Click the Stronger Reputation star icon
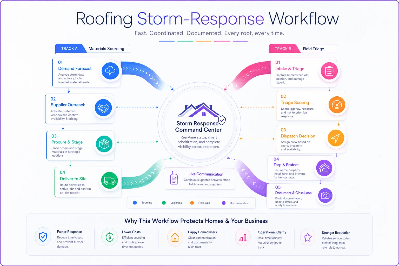Screen dimensions: 399x266 (308, 237)
